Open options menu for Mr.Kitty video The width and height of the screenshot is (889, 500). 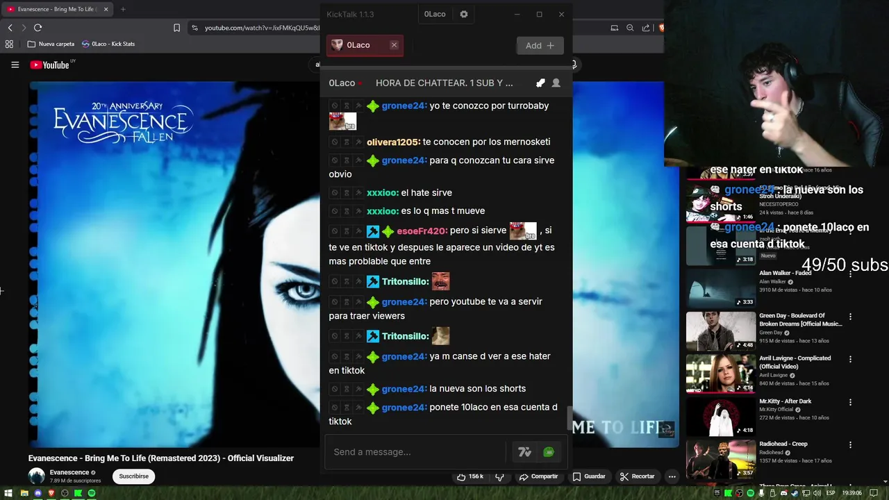pyautogui.click(x=850, y=402)
